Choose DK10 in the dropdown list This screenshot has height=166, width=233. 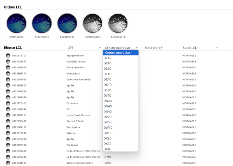tap(108, 85)
